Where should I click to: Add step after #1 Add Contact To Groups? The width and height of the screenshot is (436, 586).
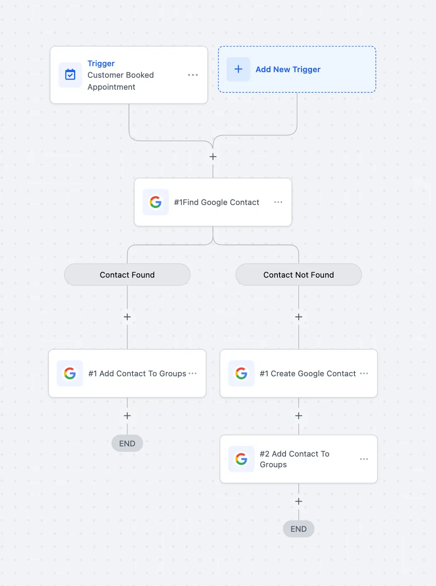tap(127, 416)
